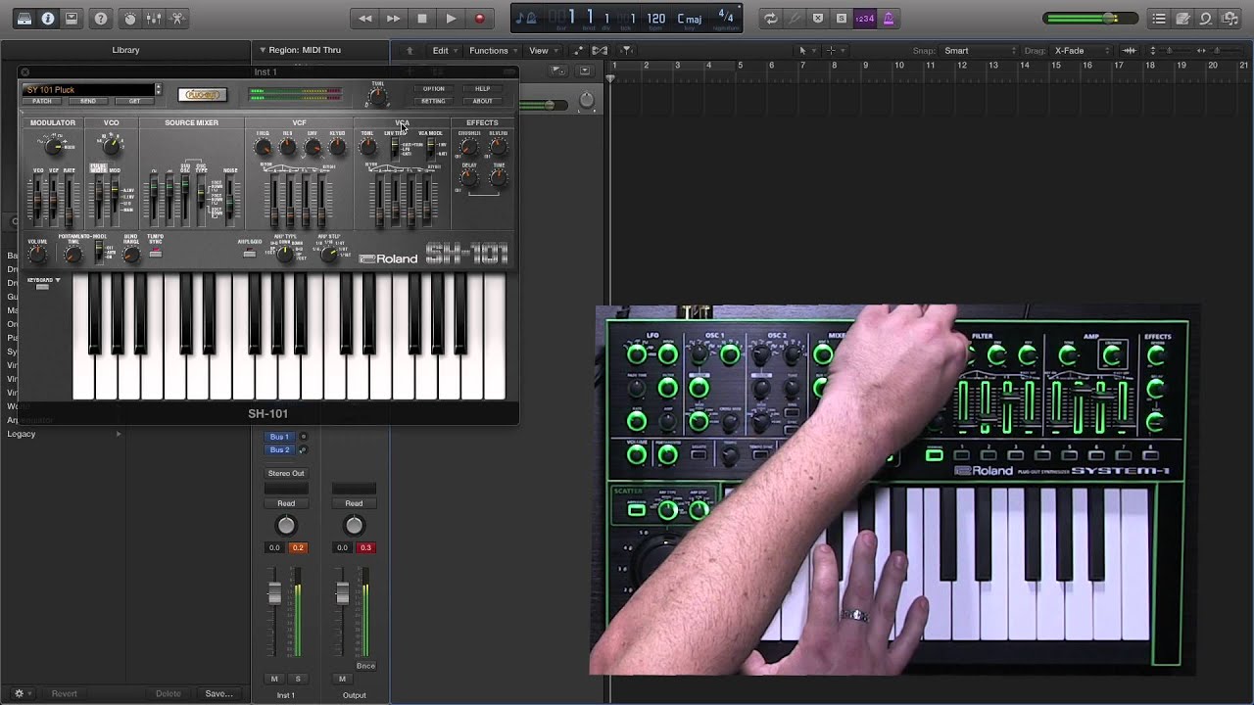Open the SY 101 Pluck preset selector
This screenshot has width=1254, height=705.
(x=91, y=90)
